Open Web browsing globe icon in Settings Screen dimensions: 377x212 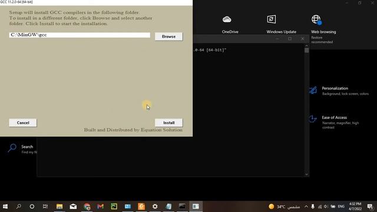tap(316, 19)
